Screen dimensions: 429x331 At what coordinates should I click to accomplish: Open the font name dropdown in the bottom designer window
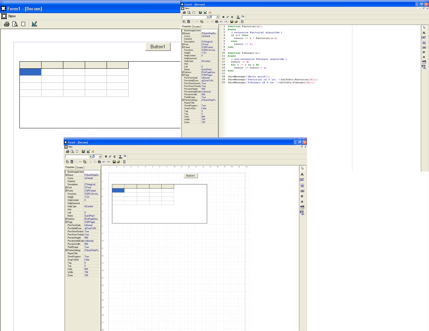(x=90, y=156)
